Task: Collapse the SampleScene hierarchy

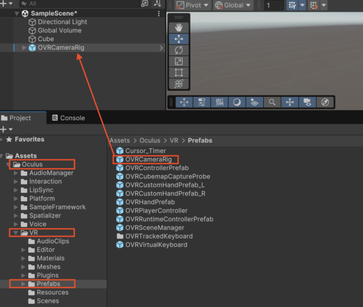Action: 17,14
